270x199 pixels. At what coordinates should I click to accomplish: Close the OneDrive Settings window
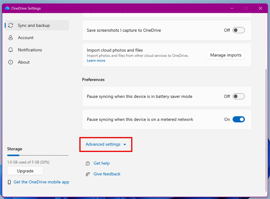260,8
